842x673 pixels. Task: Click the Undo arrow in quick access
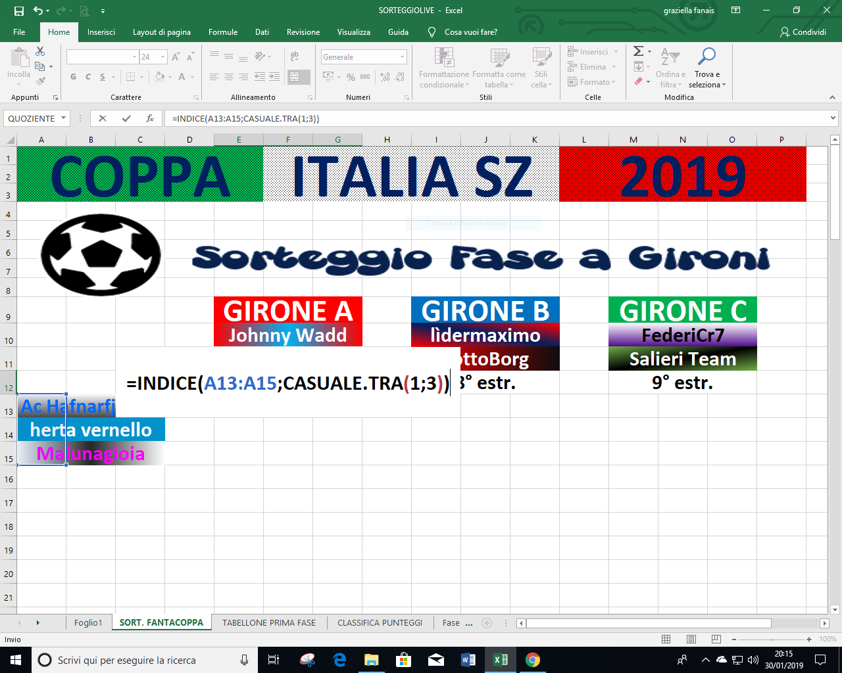tap(38, 11)
